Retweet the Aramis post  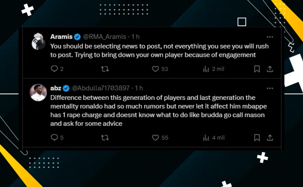point(105,69)
